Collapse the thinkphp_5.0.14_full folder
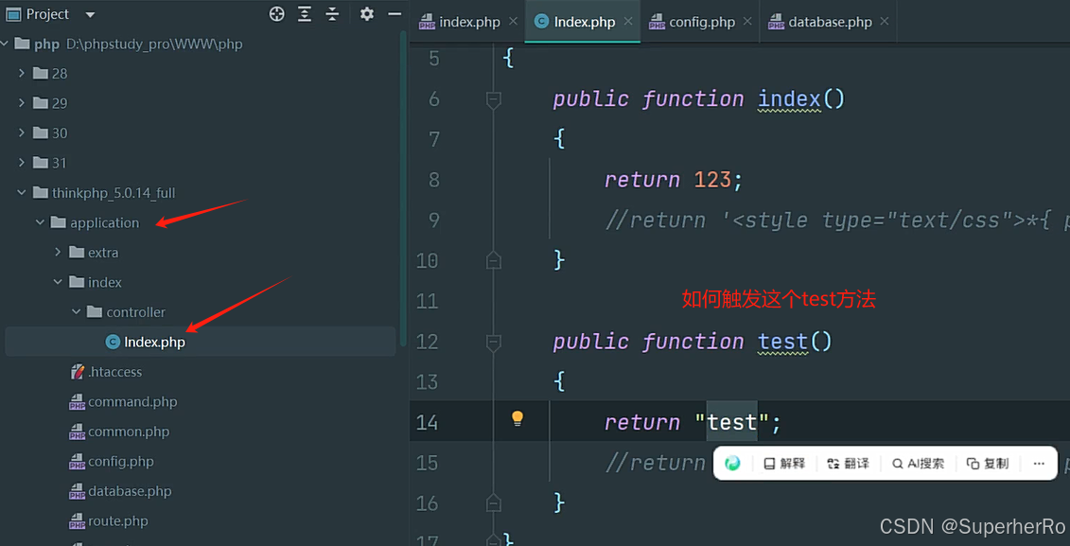1070x546 pixels. (22, 192)
